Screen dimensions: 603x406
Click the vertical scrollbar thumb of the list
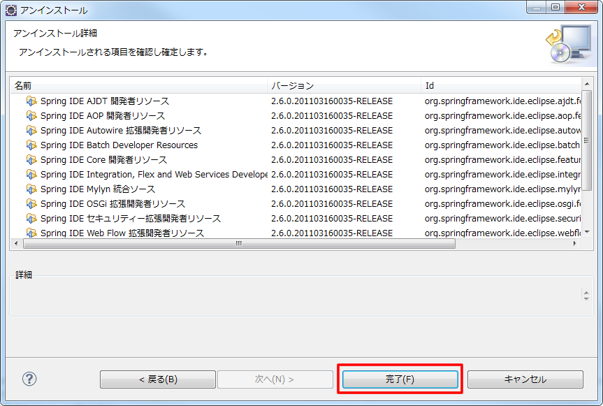coord(587,140)
